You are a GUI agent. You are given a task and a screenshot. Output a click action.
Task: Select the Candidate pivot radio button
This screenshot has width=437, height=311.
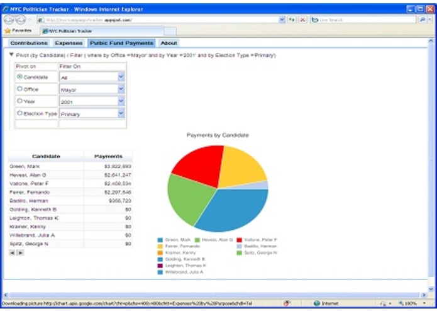pos(19,77)
